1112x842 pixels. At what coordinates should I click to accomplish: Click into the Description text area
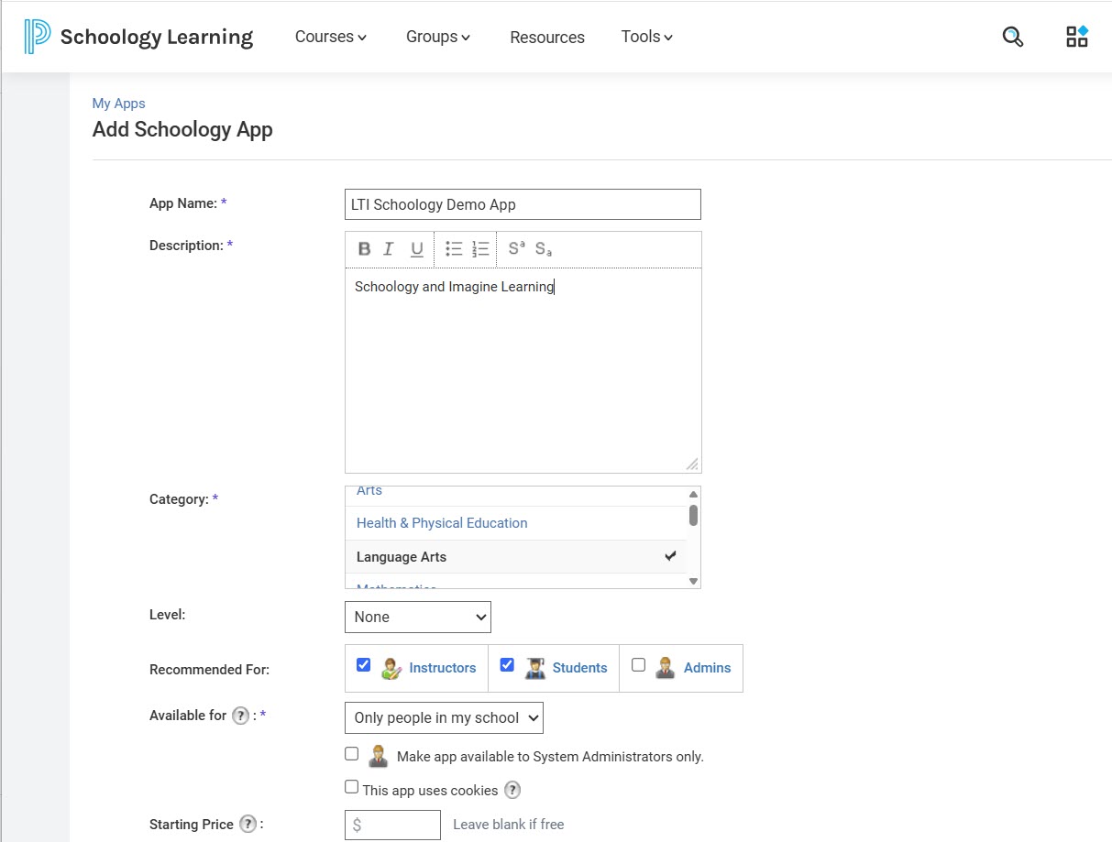pyautogui.click(x=523, y=370)
